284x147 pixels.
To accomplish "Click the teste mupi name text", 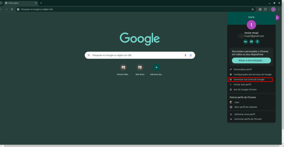I will [251, 33].
